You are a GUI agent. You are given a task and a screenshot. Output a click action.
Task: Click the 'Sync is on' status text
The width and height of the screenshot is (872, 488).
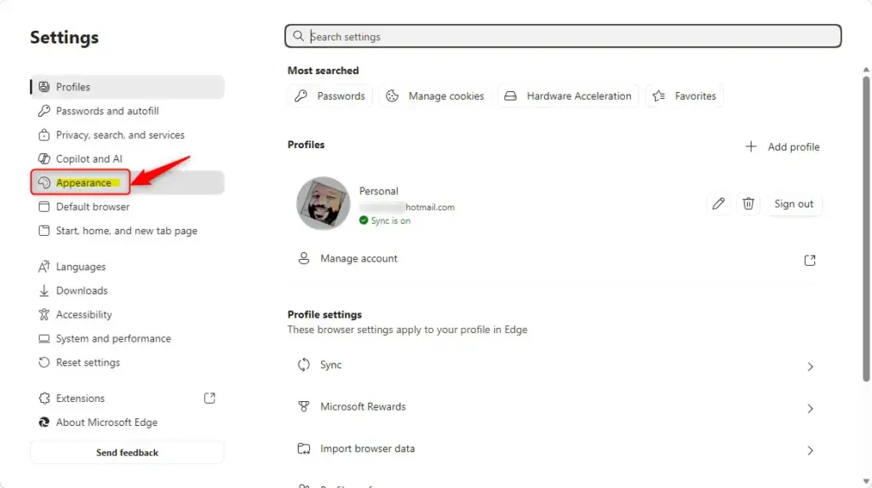[390, 221]
